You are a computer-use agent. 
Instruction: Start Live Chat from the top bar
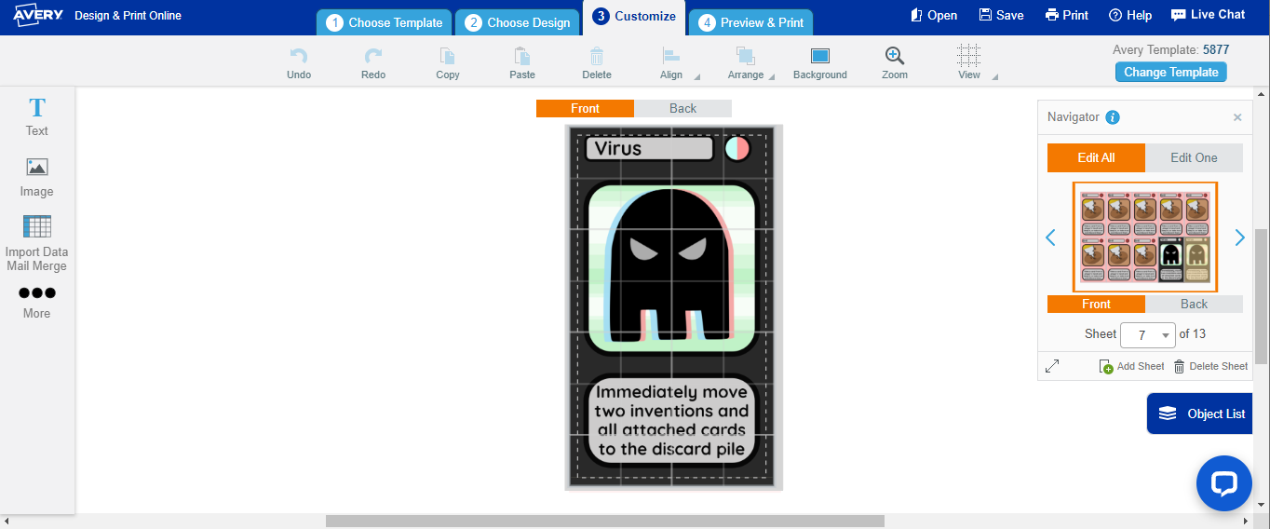pos(1208,15)
